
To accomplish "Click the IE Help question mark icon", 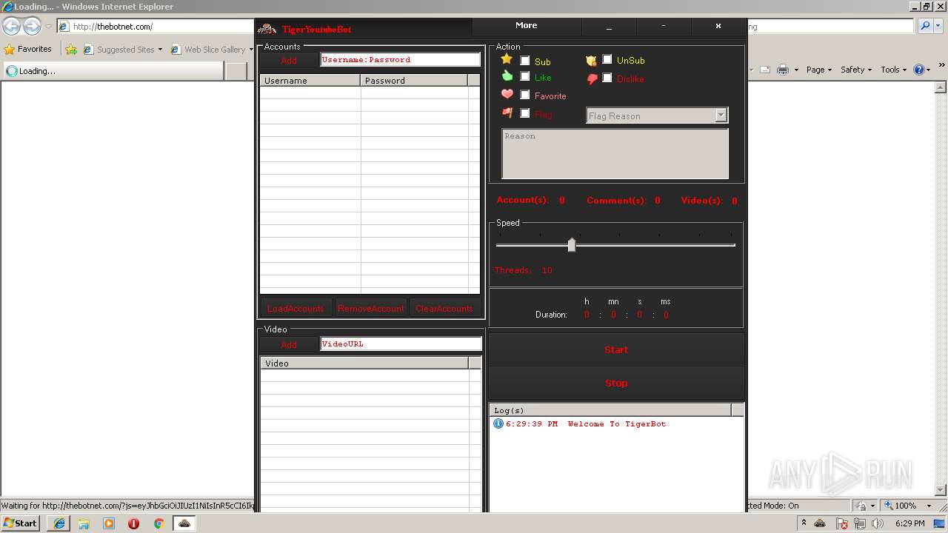I will pyautogui.click(x=919, y=70).
